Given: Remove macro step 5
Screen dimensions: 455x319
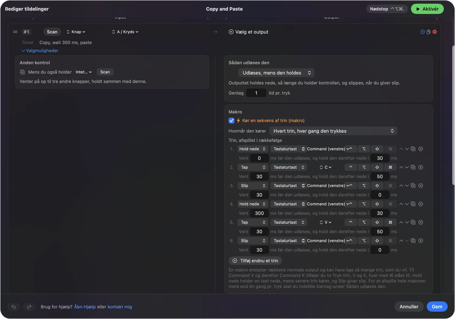Looking at the screenshot, I should tap(421, 222).
